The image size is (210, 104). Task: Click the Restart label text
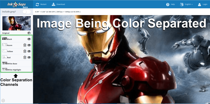click(43, 4)
